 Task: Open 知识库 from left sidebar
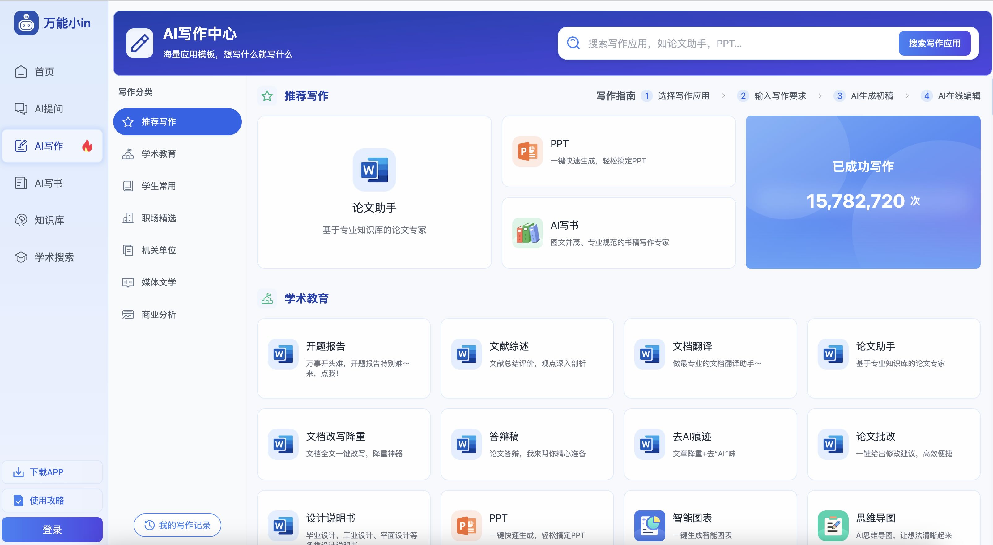[49, 220]
